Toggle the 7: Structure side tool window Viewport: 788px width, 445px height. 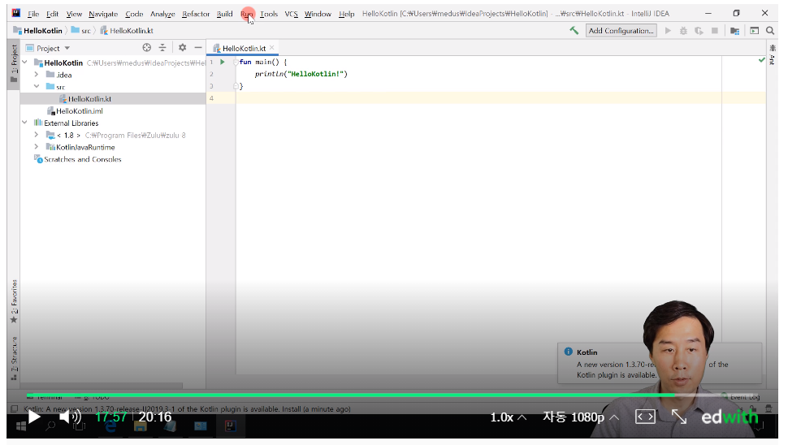click(14, 358)
